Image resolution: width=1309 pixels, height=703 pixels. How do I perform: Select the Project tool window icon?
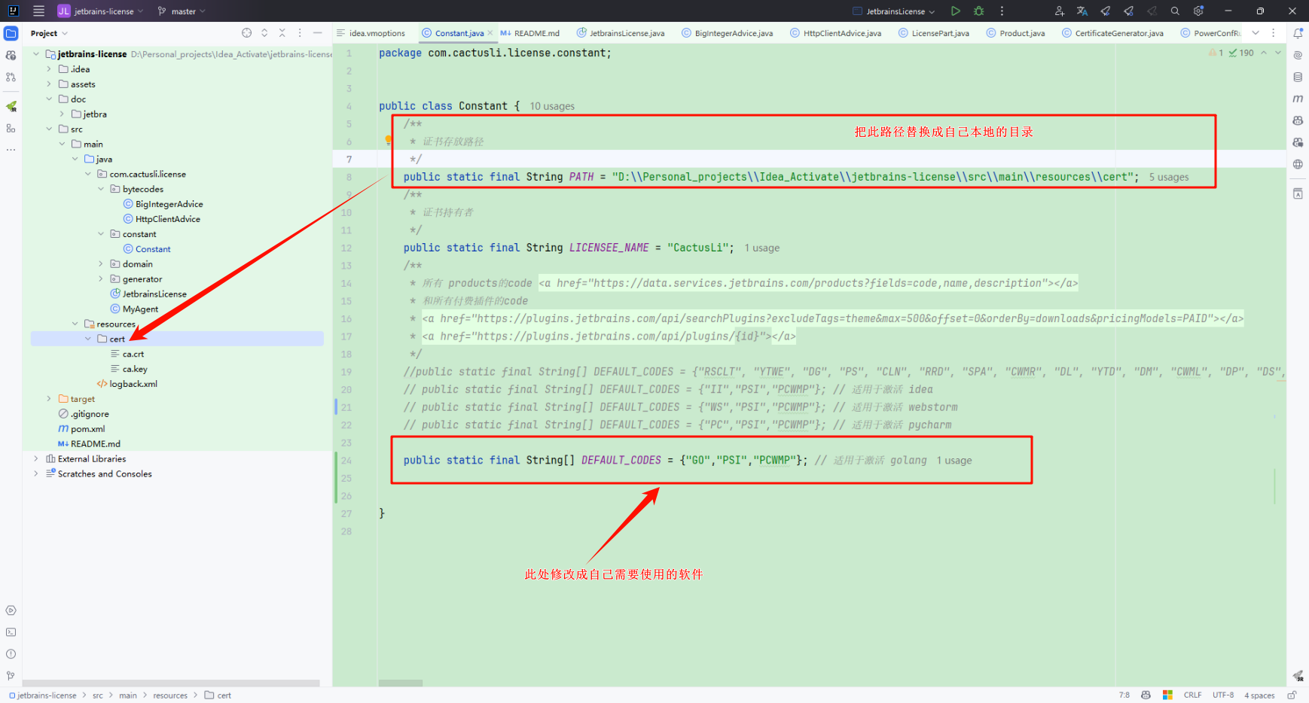click(11, 33)
